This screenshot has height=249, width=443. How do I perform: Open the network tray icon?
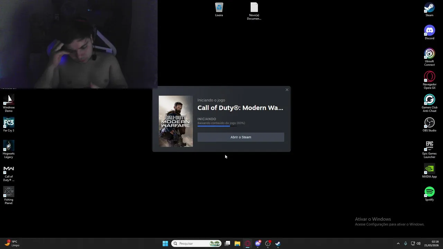coord(413,243)
